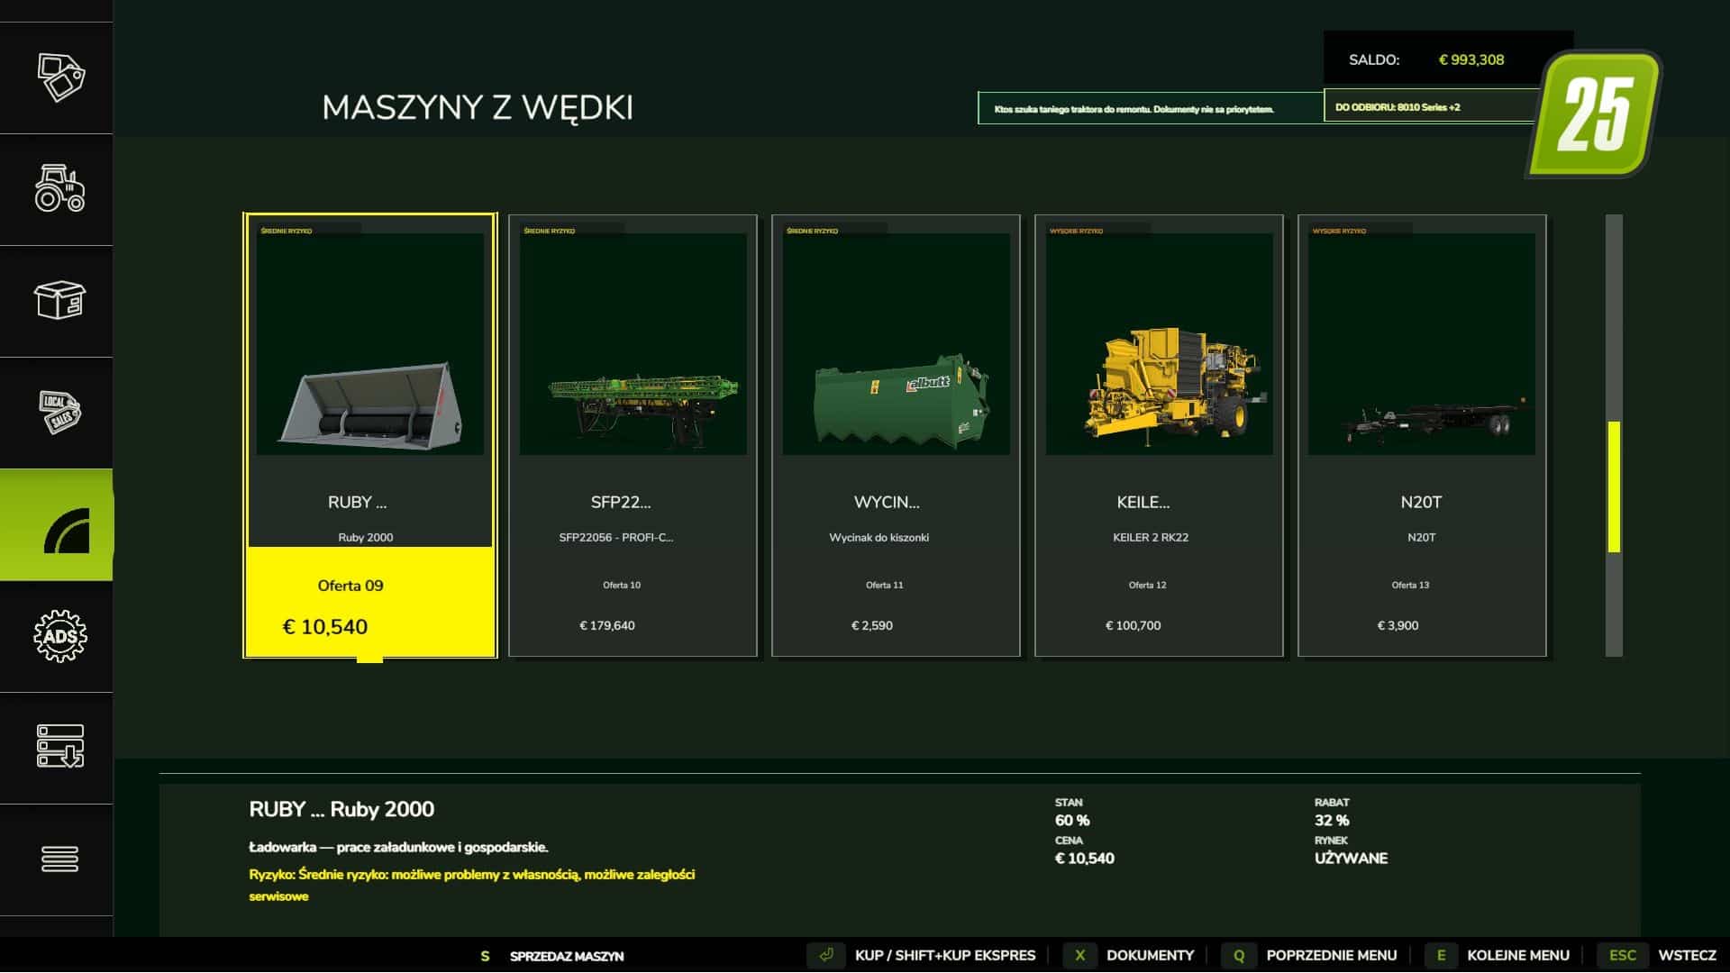Viewport: 1730px width, 973px height.
Task: Select the KEILER 2 RK22 offer
Action: click(x=1159, y=435)
